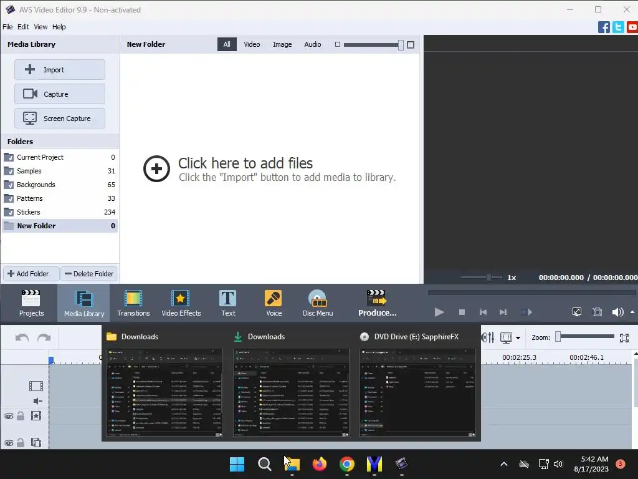
Task: Open the View menu
Action: (40, 27)
